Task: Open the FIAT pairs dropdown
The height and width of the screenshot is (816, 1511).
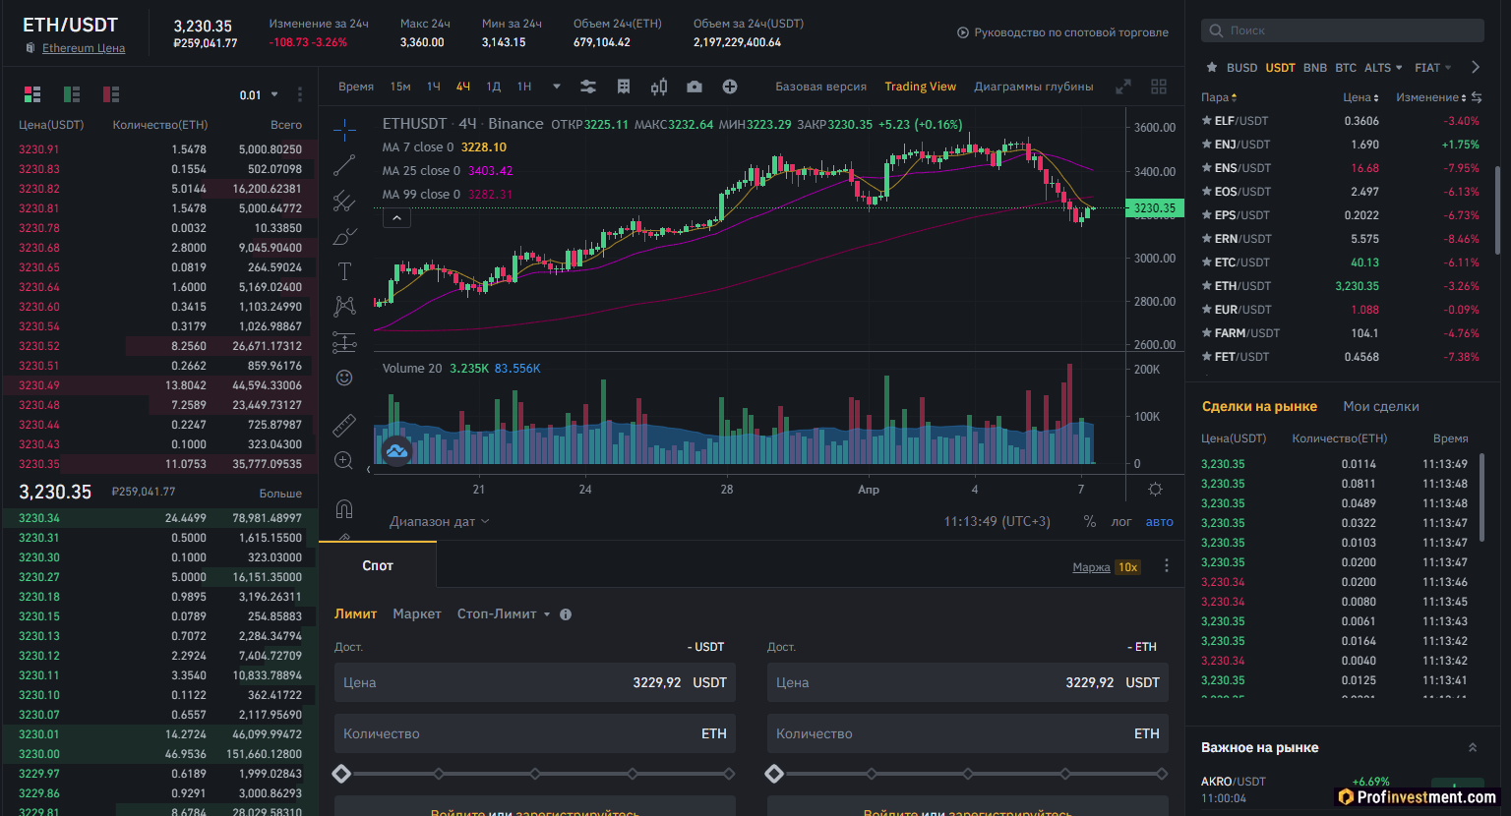Action: point(1432,67)
